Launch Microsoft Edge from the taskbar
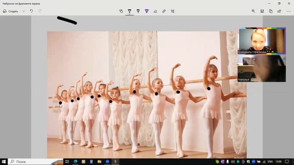The width and height of the screenshot is (294, 165). pos(75,162)
